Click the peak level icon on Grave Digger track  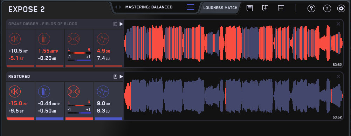44,39
